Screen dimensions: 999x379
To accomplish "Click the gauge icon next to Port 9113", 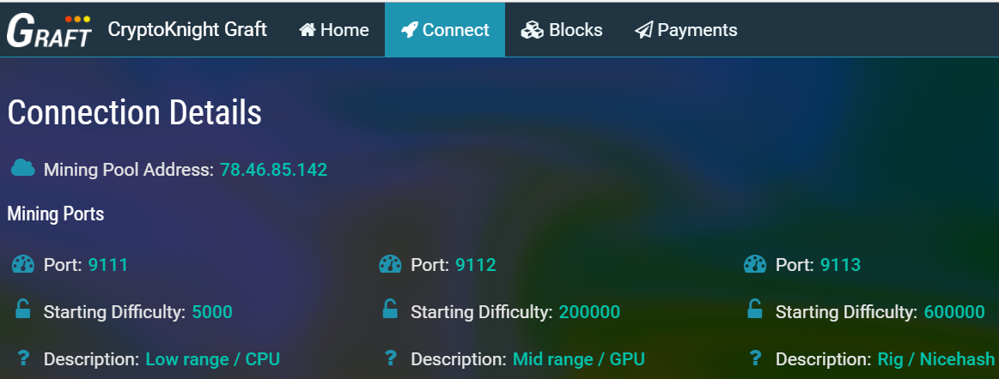I will click(755, 264).
